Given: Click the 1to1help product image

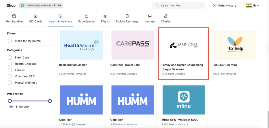Looking at the screenshot, I should (235, 45).
